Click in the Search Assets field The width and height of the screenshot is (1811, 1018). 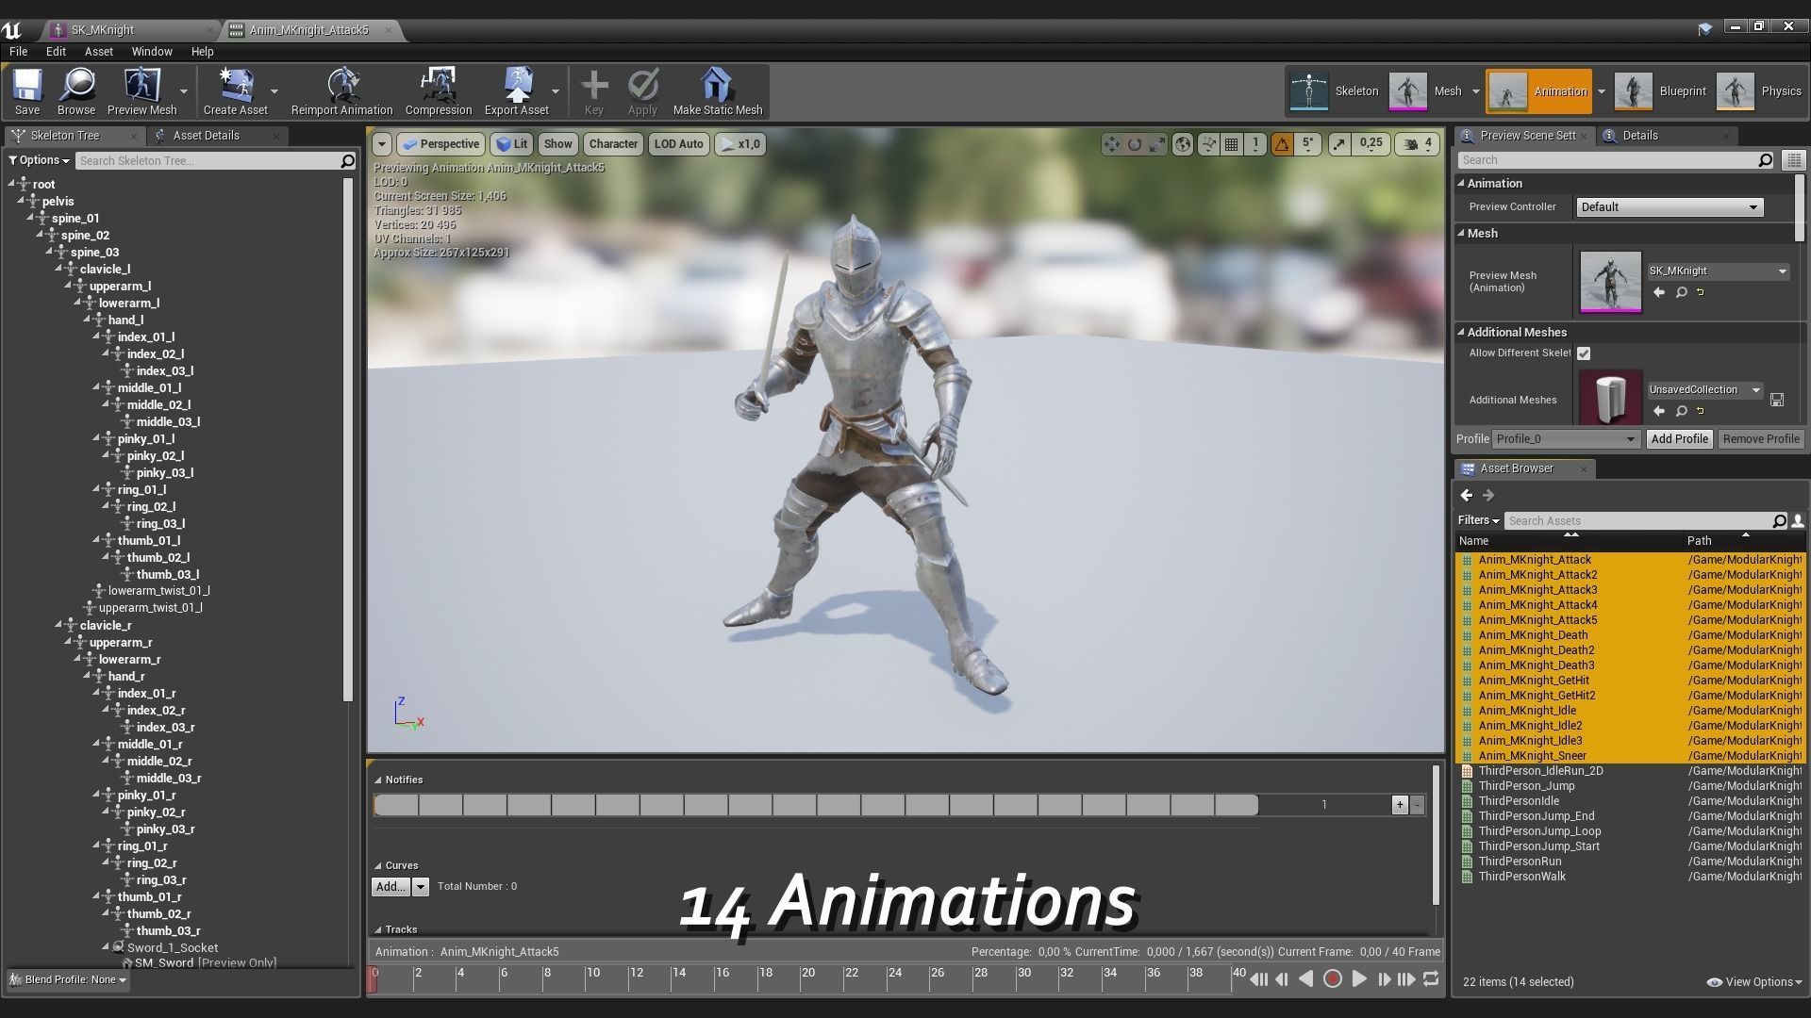coord(1638,521)
